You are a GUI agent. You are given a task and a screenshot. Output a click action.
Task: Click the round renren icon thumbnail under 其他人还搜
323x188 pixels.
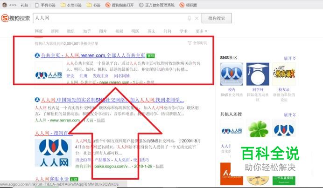pyautogui.click(x=284, y=129)
